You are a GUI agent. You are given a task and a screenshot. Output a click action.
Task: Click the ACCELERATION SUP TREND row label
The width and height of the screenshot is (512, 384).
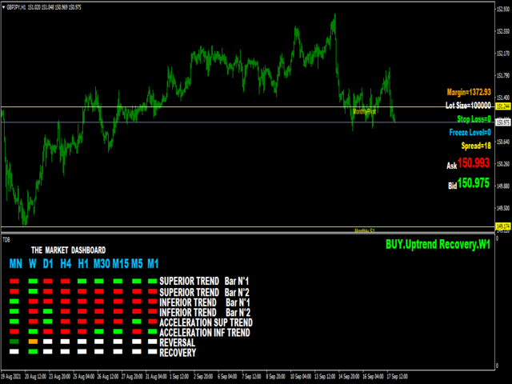point(206,322)
